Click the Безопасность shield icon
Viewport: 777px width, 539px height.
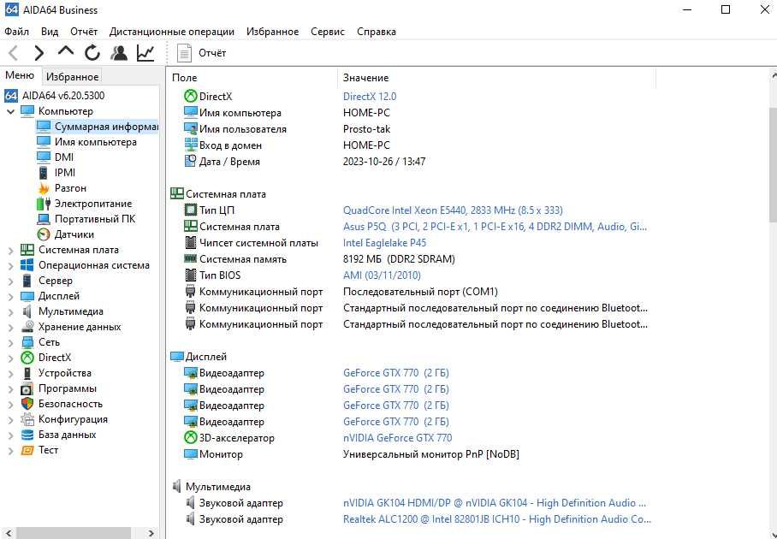tap(27, 404)
